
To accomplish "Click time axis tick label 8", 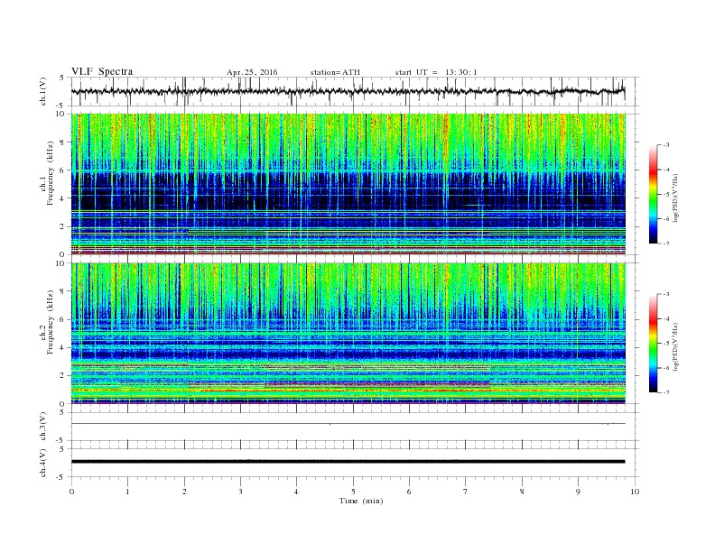I will (x=522, y=492).
